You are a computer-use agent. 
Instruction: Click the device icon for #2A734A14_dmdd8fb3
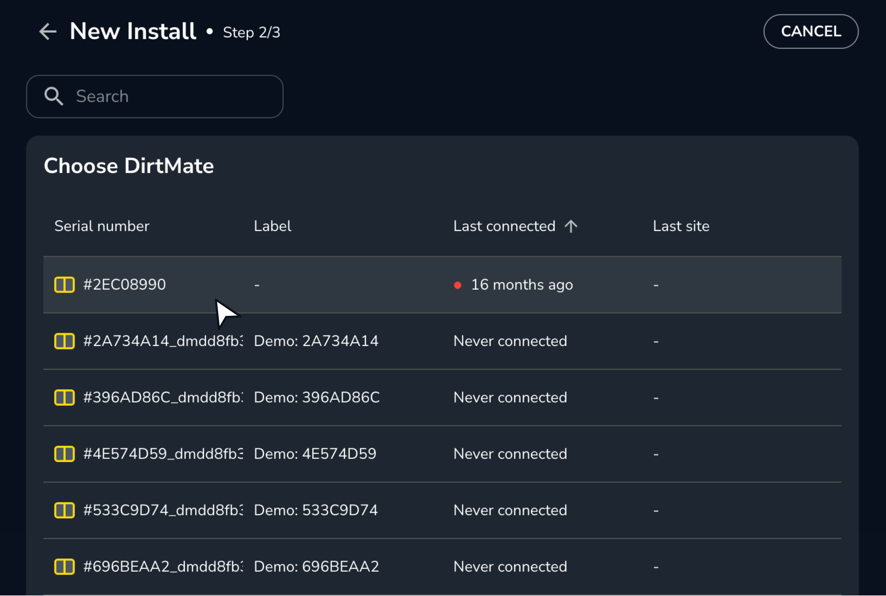pos(64,341)
